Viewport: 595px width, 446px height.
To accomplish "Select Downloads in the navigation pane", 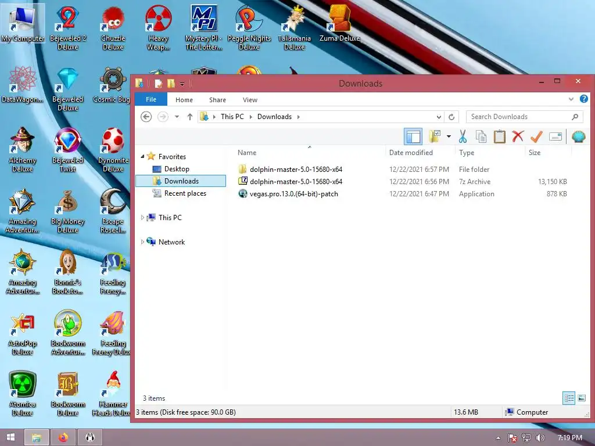I will (x=181, y=181).
